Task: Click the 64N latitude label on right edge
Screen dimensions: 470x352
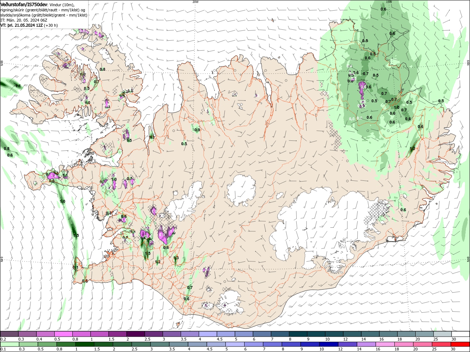Action: 468,259
